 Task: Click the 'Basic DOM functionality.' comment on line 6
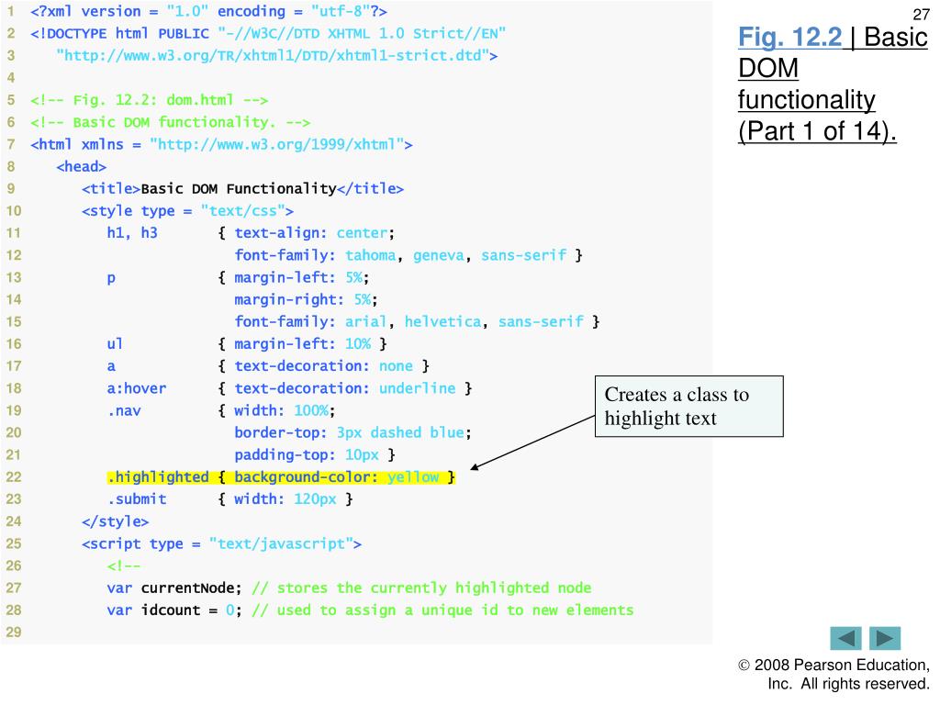coord(170,122)
